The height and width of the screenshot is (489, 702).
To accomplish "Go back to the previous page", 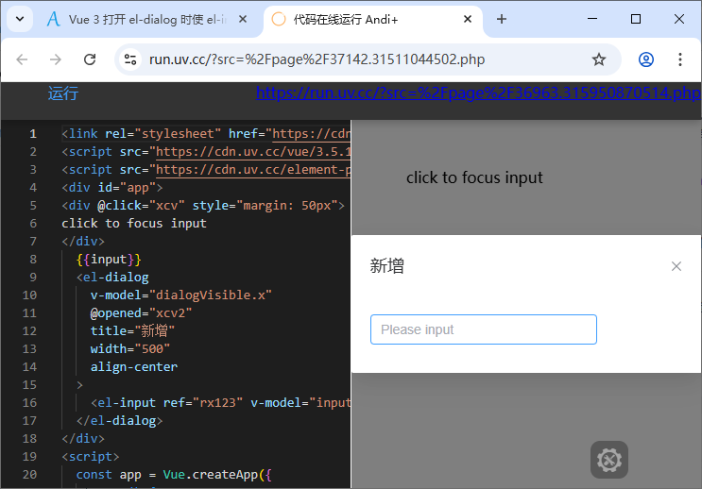I will (22, 59).
